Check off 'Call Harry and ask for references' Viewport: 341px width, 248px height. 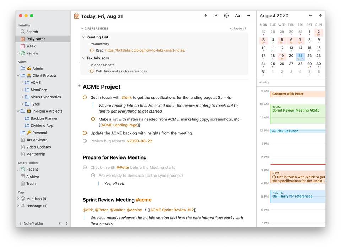pos(92,71)
